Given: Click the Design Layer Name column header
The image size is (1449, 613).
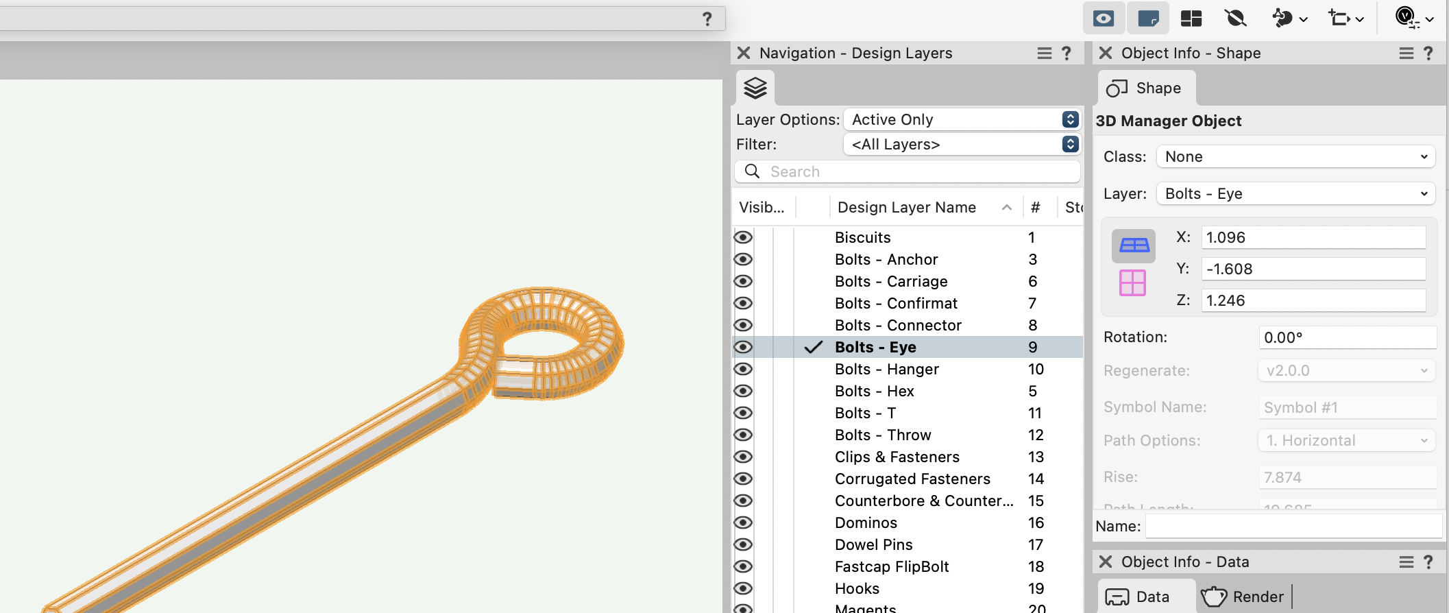Looking at the screenshot, I should (907, 207).
